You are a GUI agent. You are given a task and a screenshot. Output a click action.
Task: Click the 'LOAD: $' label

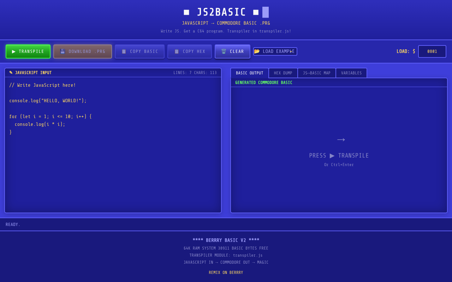[406, 51]
